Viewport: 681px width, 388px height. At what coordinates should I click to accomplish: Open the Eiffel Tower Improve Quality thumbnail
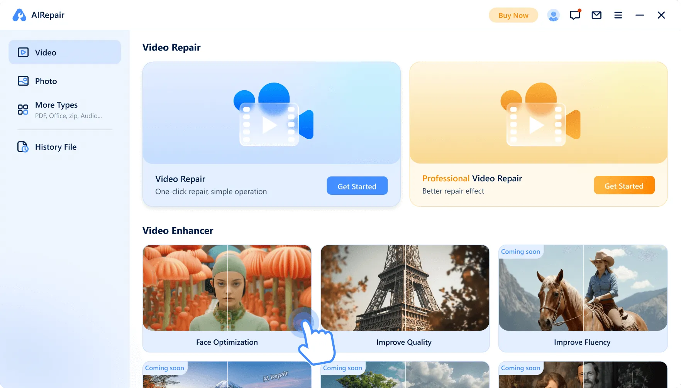click(x=405, y=288)
